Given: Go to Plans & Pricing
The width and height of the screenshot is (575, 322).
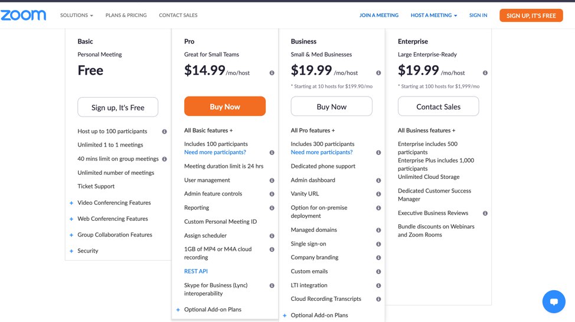Looking at the screenshot, I should click(x=126, y=15).
